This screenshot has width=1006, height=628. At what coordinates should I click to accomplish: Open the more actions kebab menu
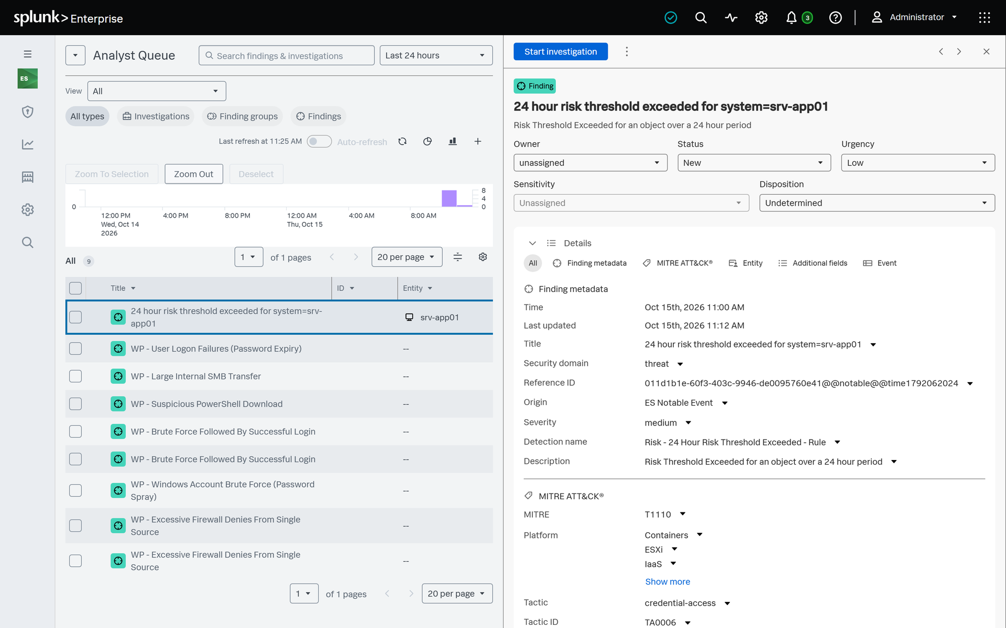627,51
